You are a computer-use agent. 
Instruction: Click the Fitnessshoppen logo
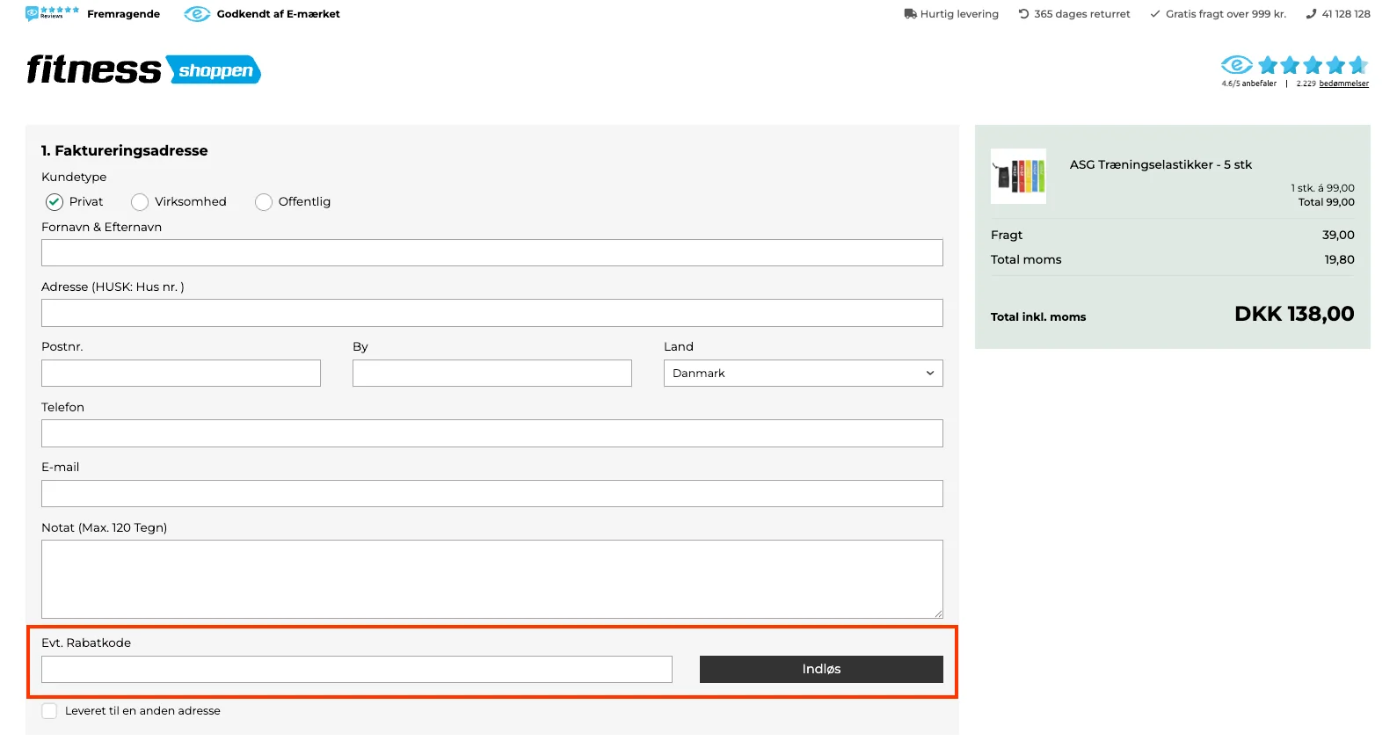pos(143,69)
